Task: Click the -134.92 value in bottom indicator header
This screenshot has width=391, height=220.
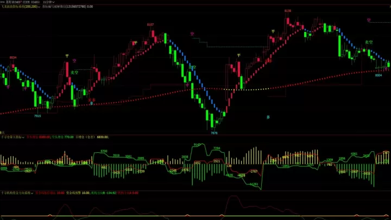Action: pos(110,193)
